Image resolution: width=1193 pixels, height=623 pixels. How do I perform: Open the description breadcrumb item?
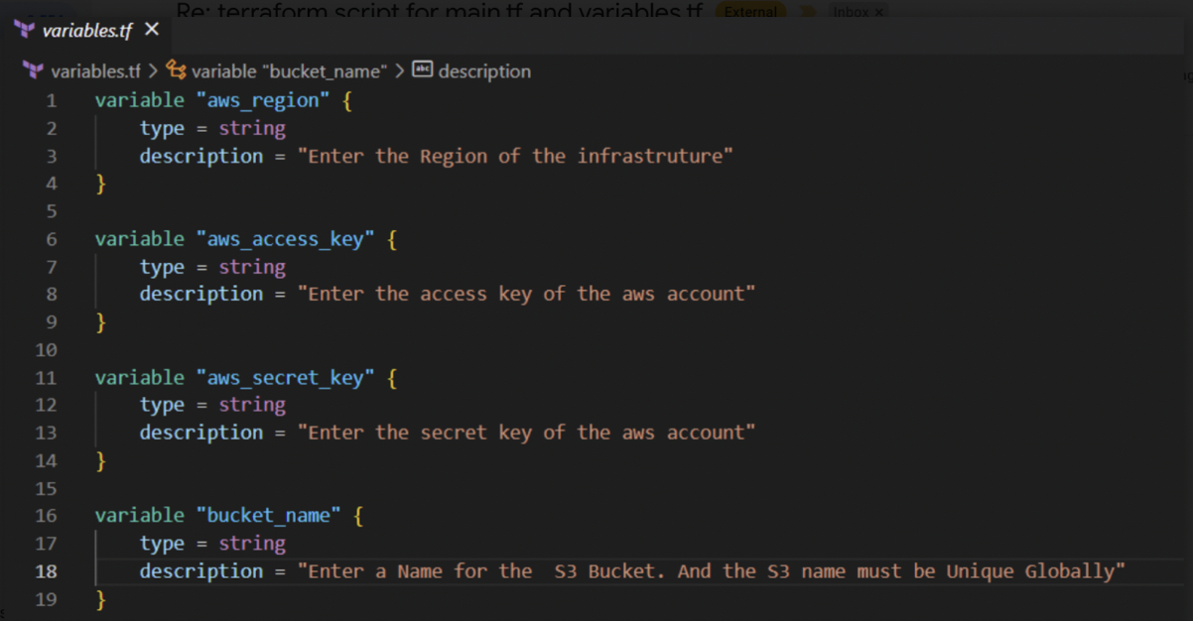click(484, 71)
